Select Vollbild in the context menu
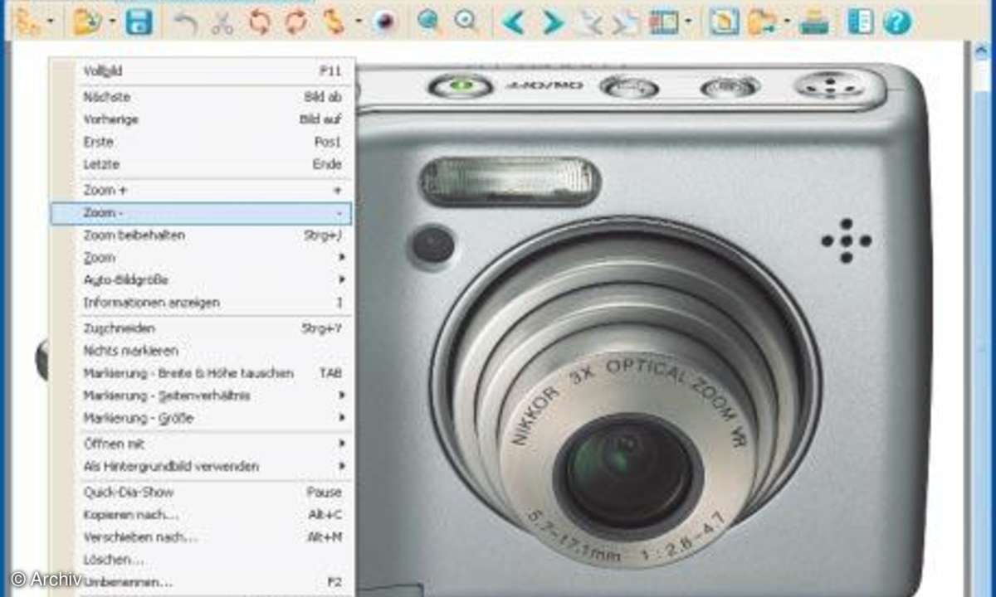 point(202,71)
